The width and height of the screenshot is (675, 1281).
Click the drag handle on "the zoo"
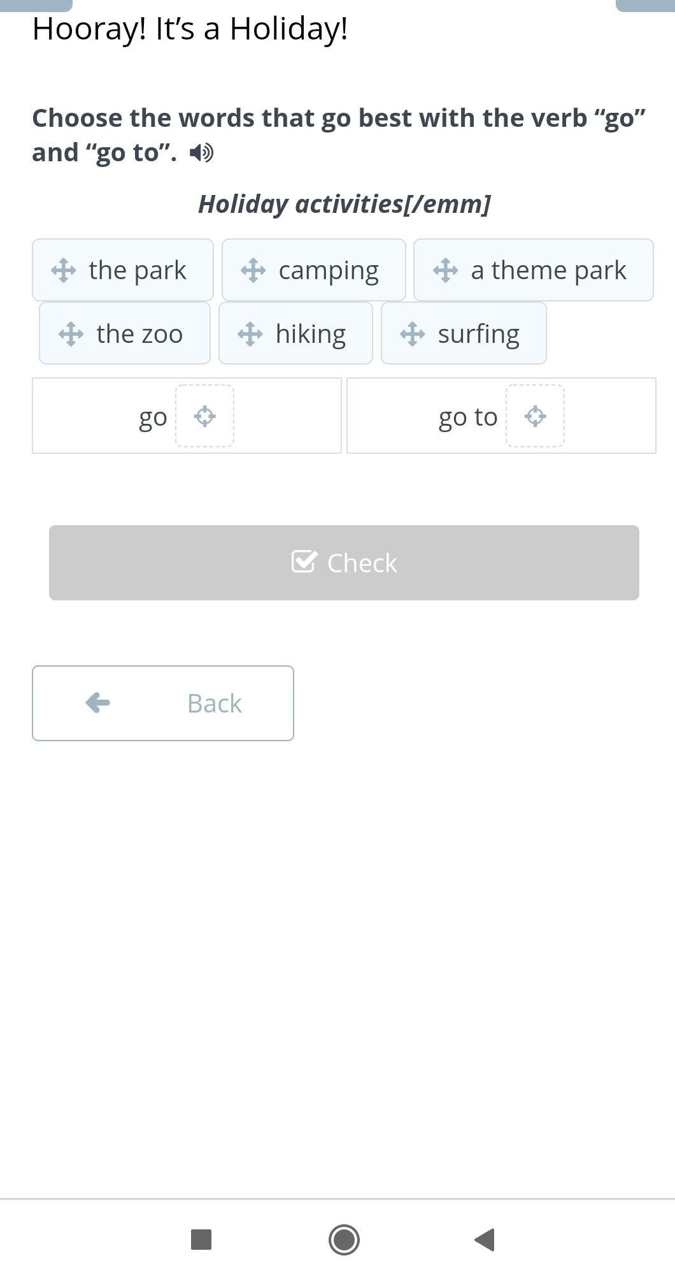71,334
